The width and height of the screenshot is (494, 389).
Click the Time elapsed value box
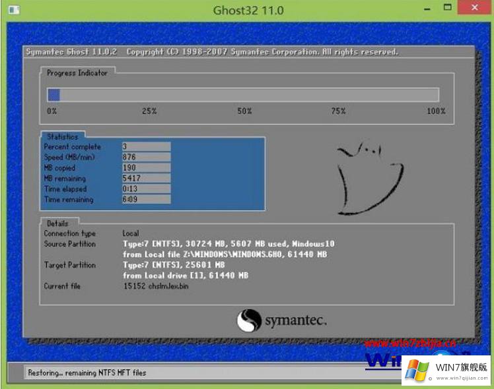tap(146, 189)
